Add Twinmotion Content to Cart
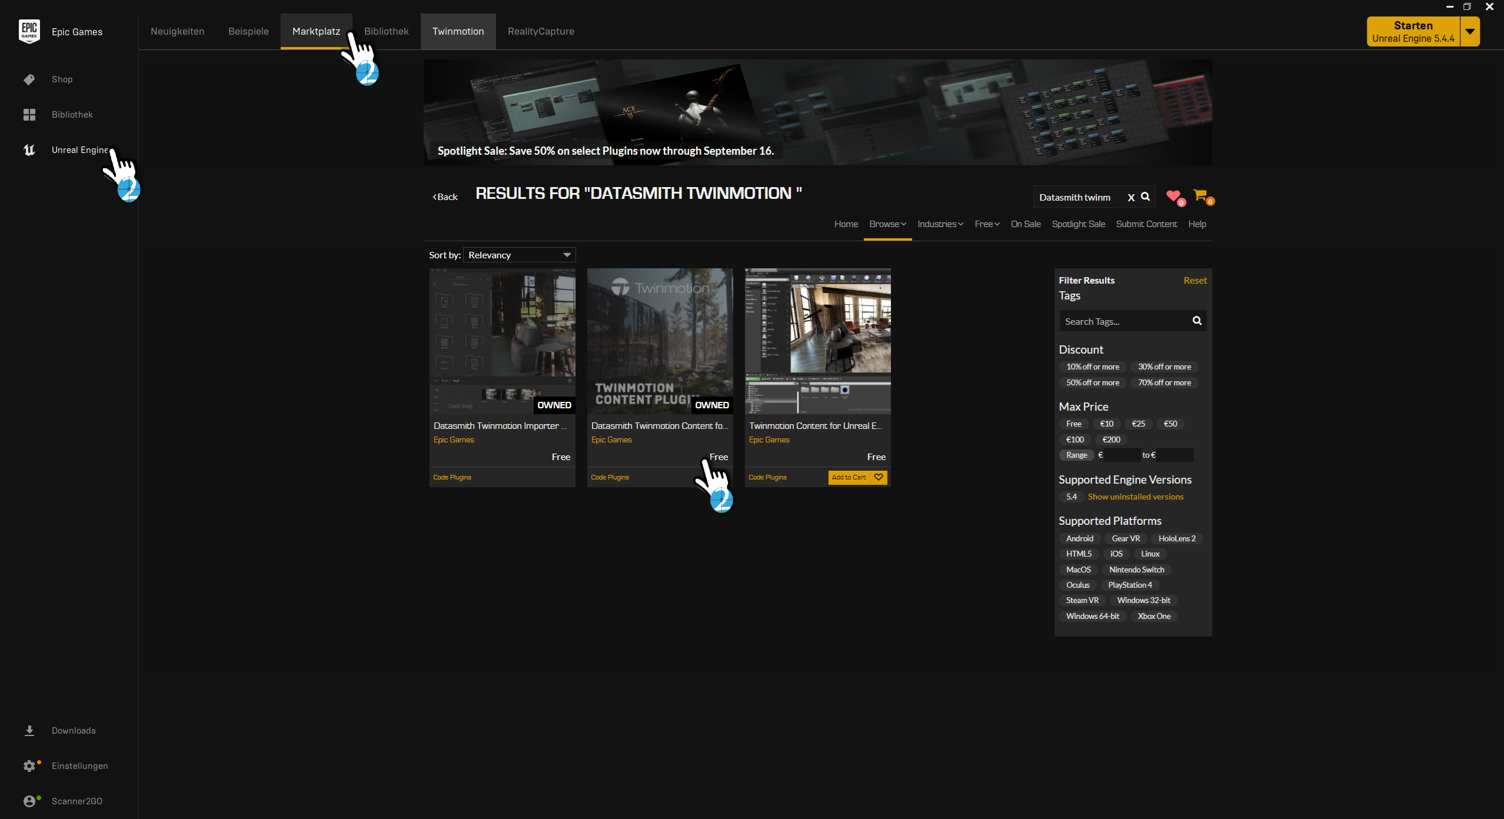The image size is (1504, 819). click(x=849, y=477)
